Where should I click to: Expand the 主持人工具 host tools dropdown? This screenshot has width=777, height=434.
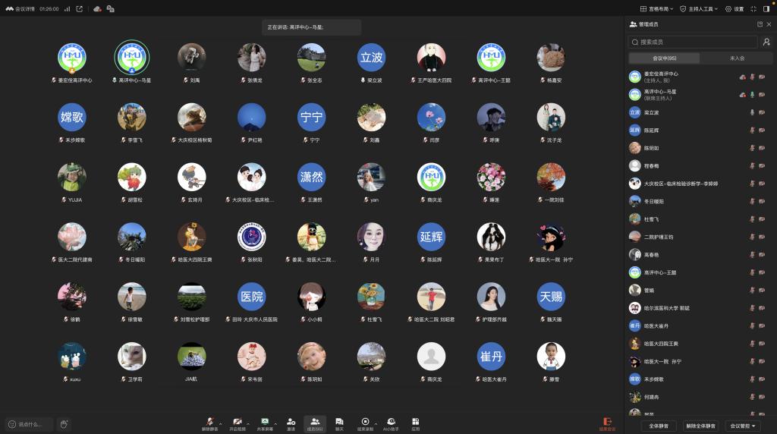[699, 9]
